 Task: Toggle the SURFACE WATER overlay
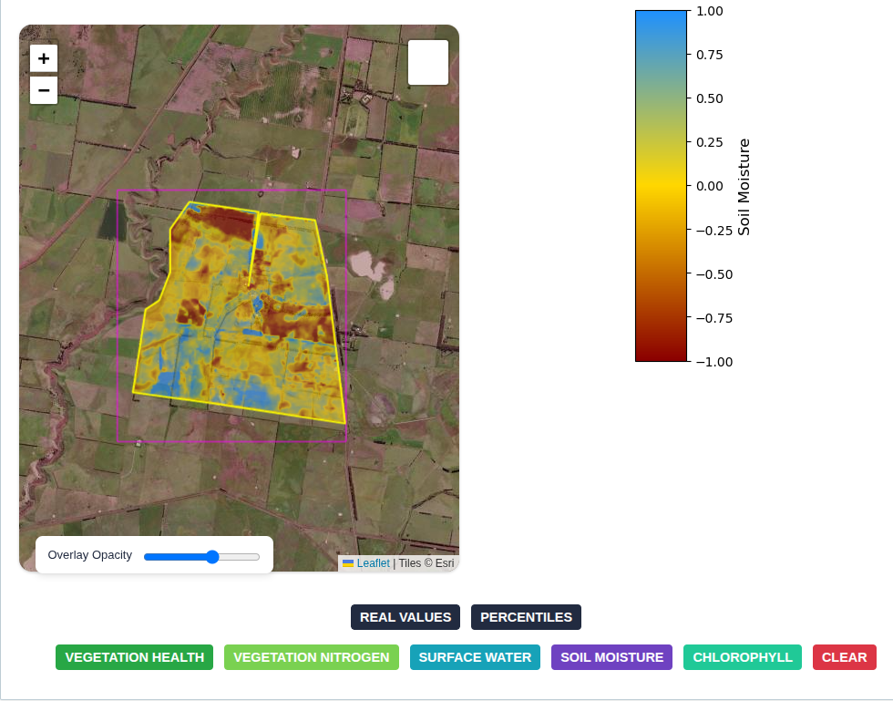coord(475,657)
